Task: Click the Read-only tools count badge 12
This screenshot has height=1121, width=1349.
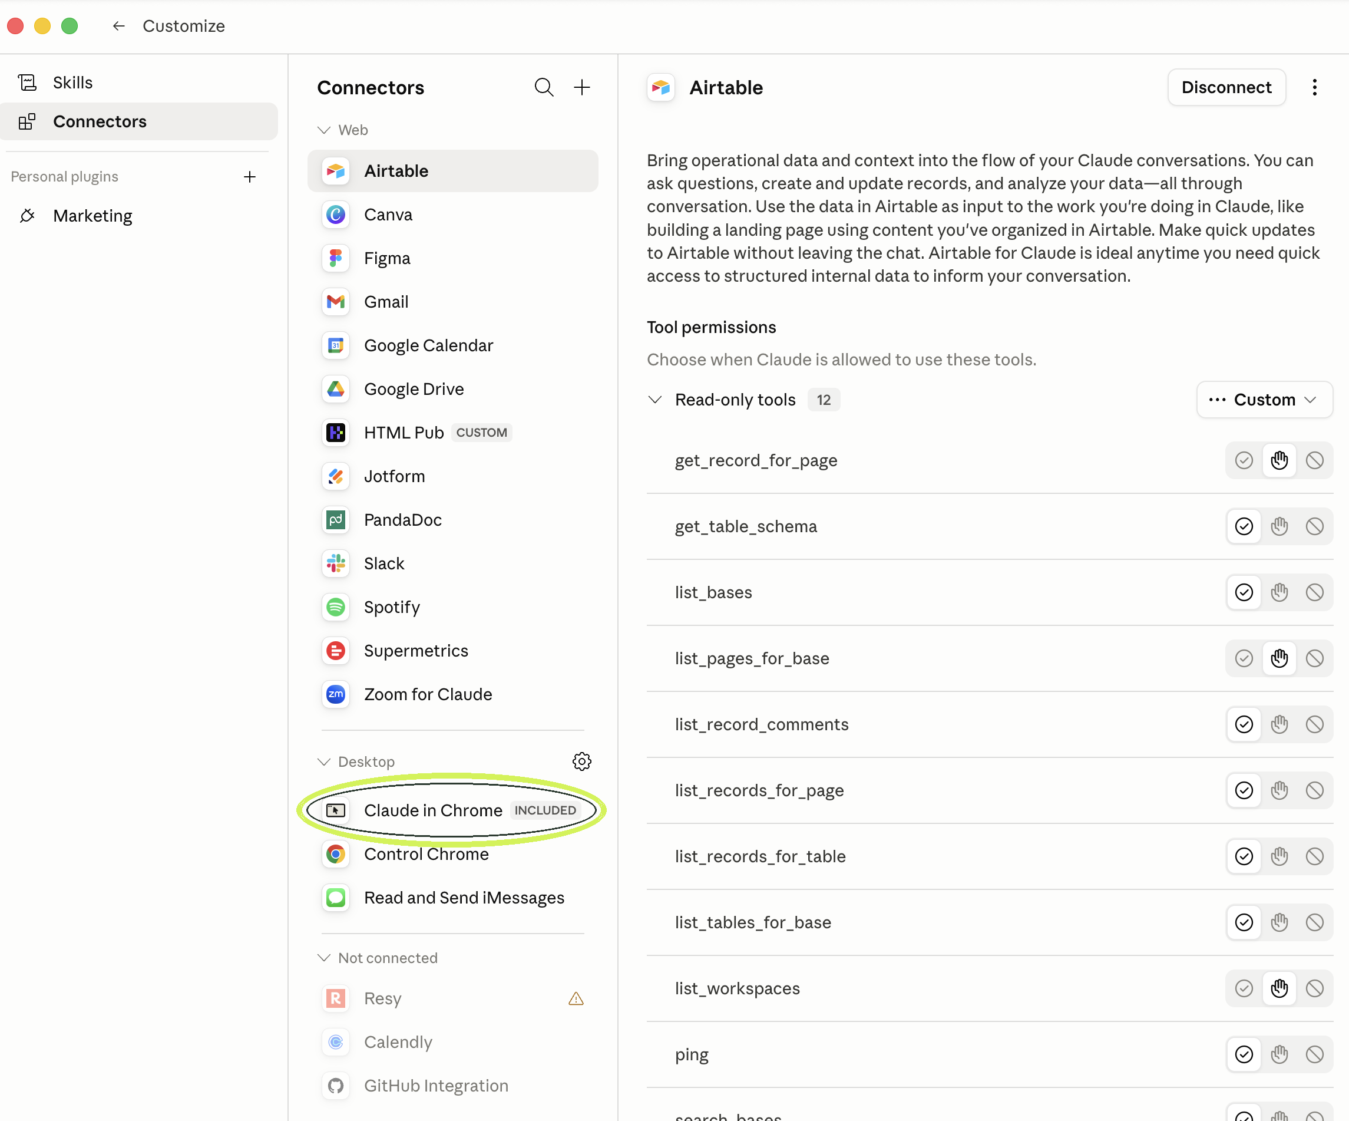Action: tap(824, 400)
